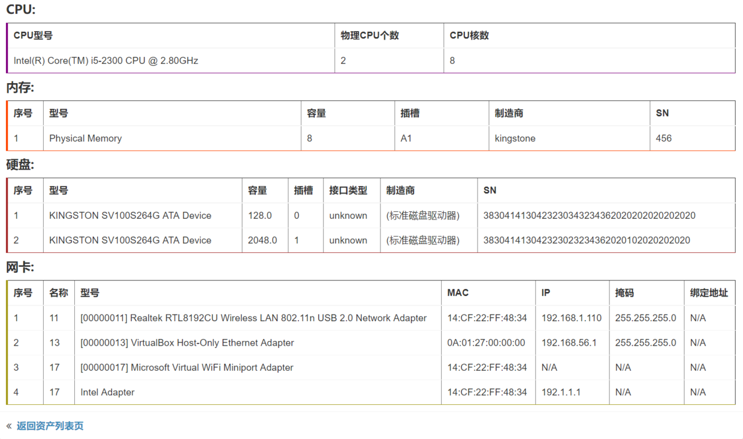Click the Intel Core i5-2300 CPU model cell
Screen dimensions: 743x439
(105, 60)
